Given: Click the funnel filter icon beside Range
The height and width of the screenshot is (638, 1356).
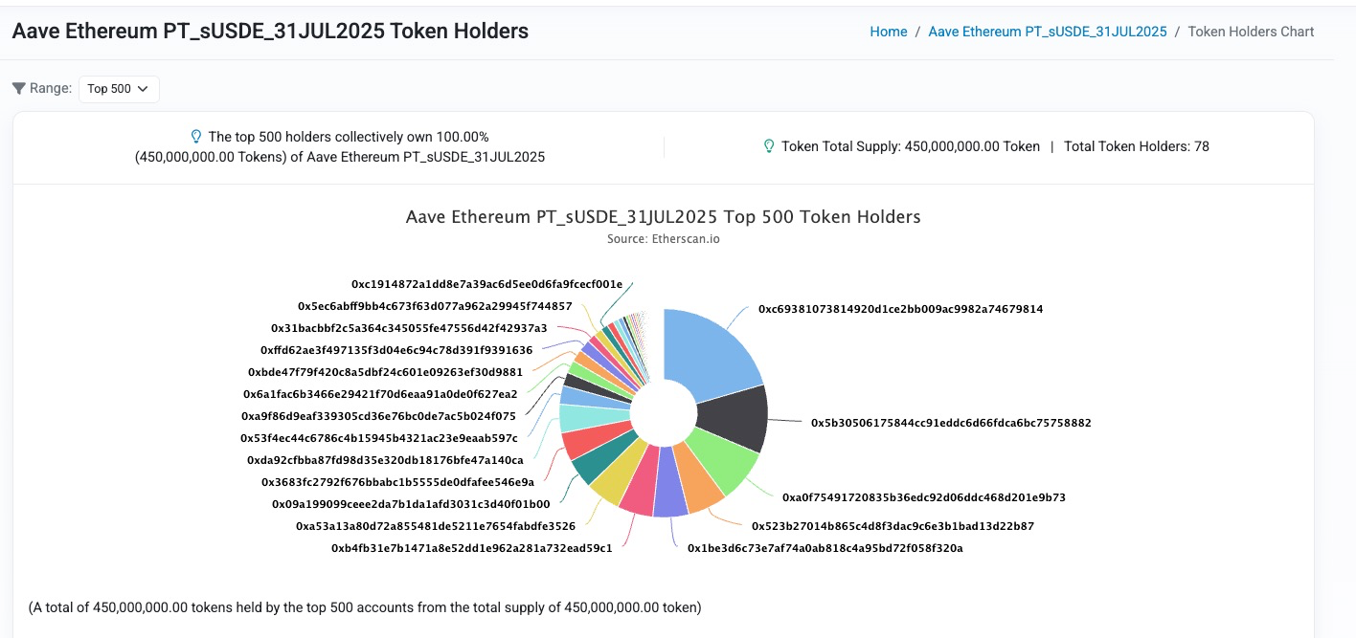Looking at the screenshot, I should click(x=18, y=88).
